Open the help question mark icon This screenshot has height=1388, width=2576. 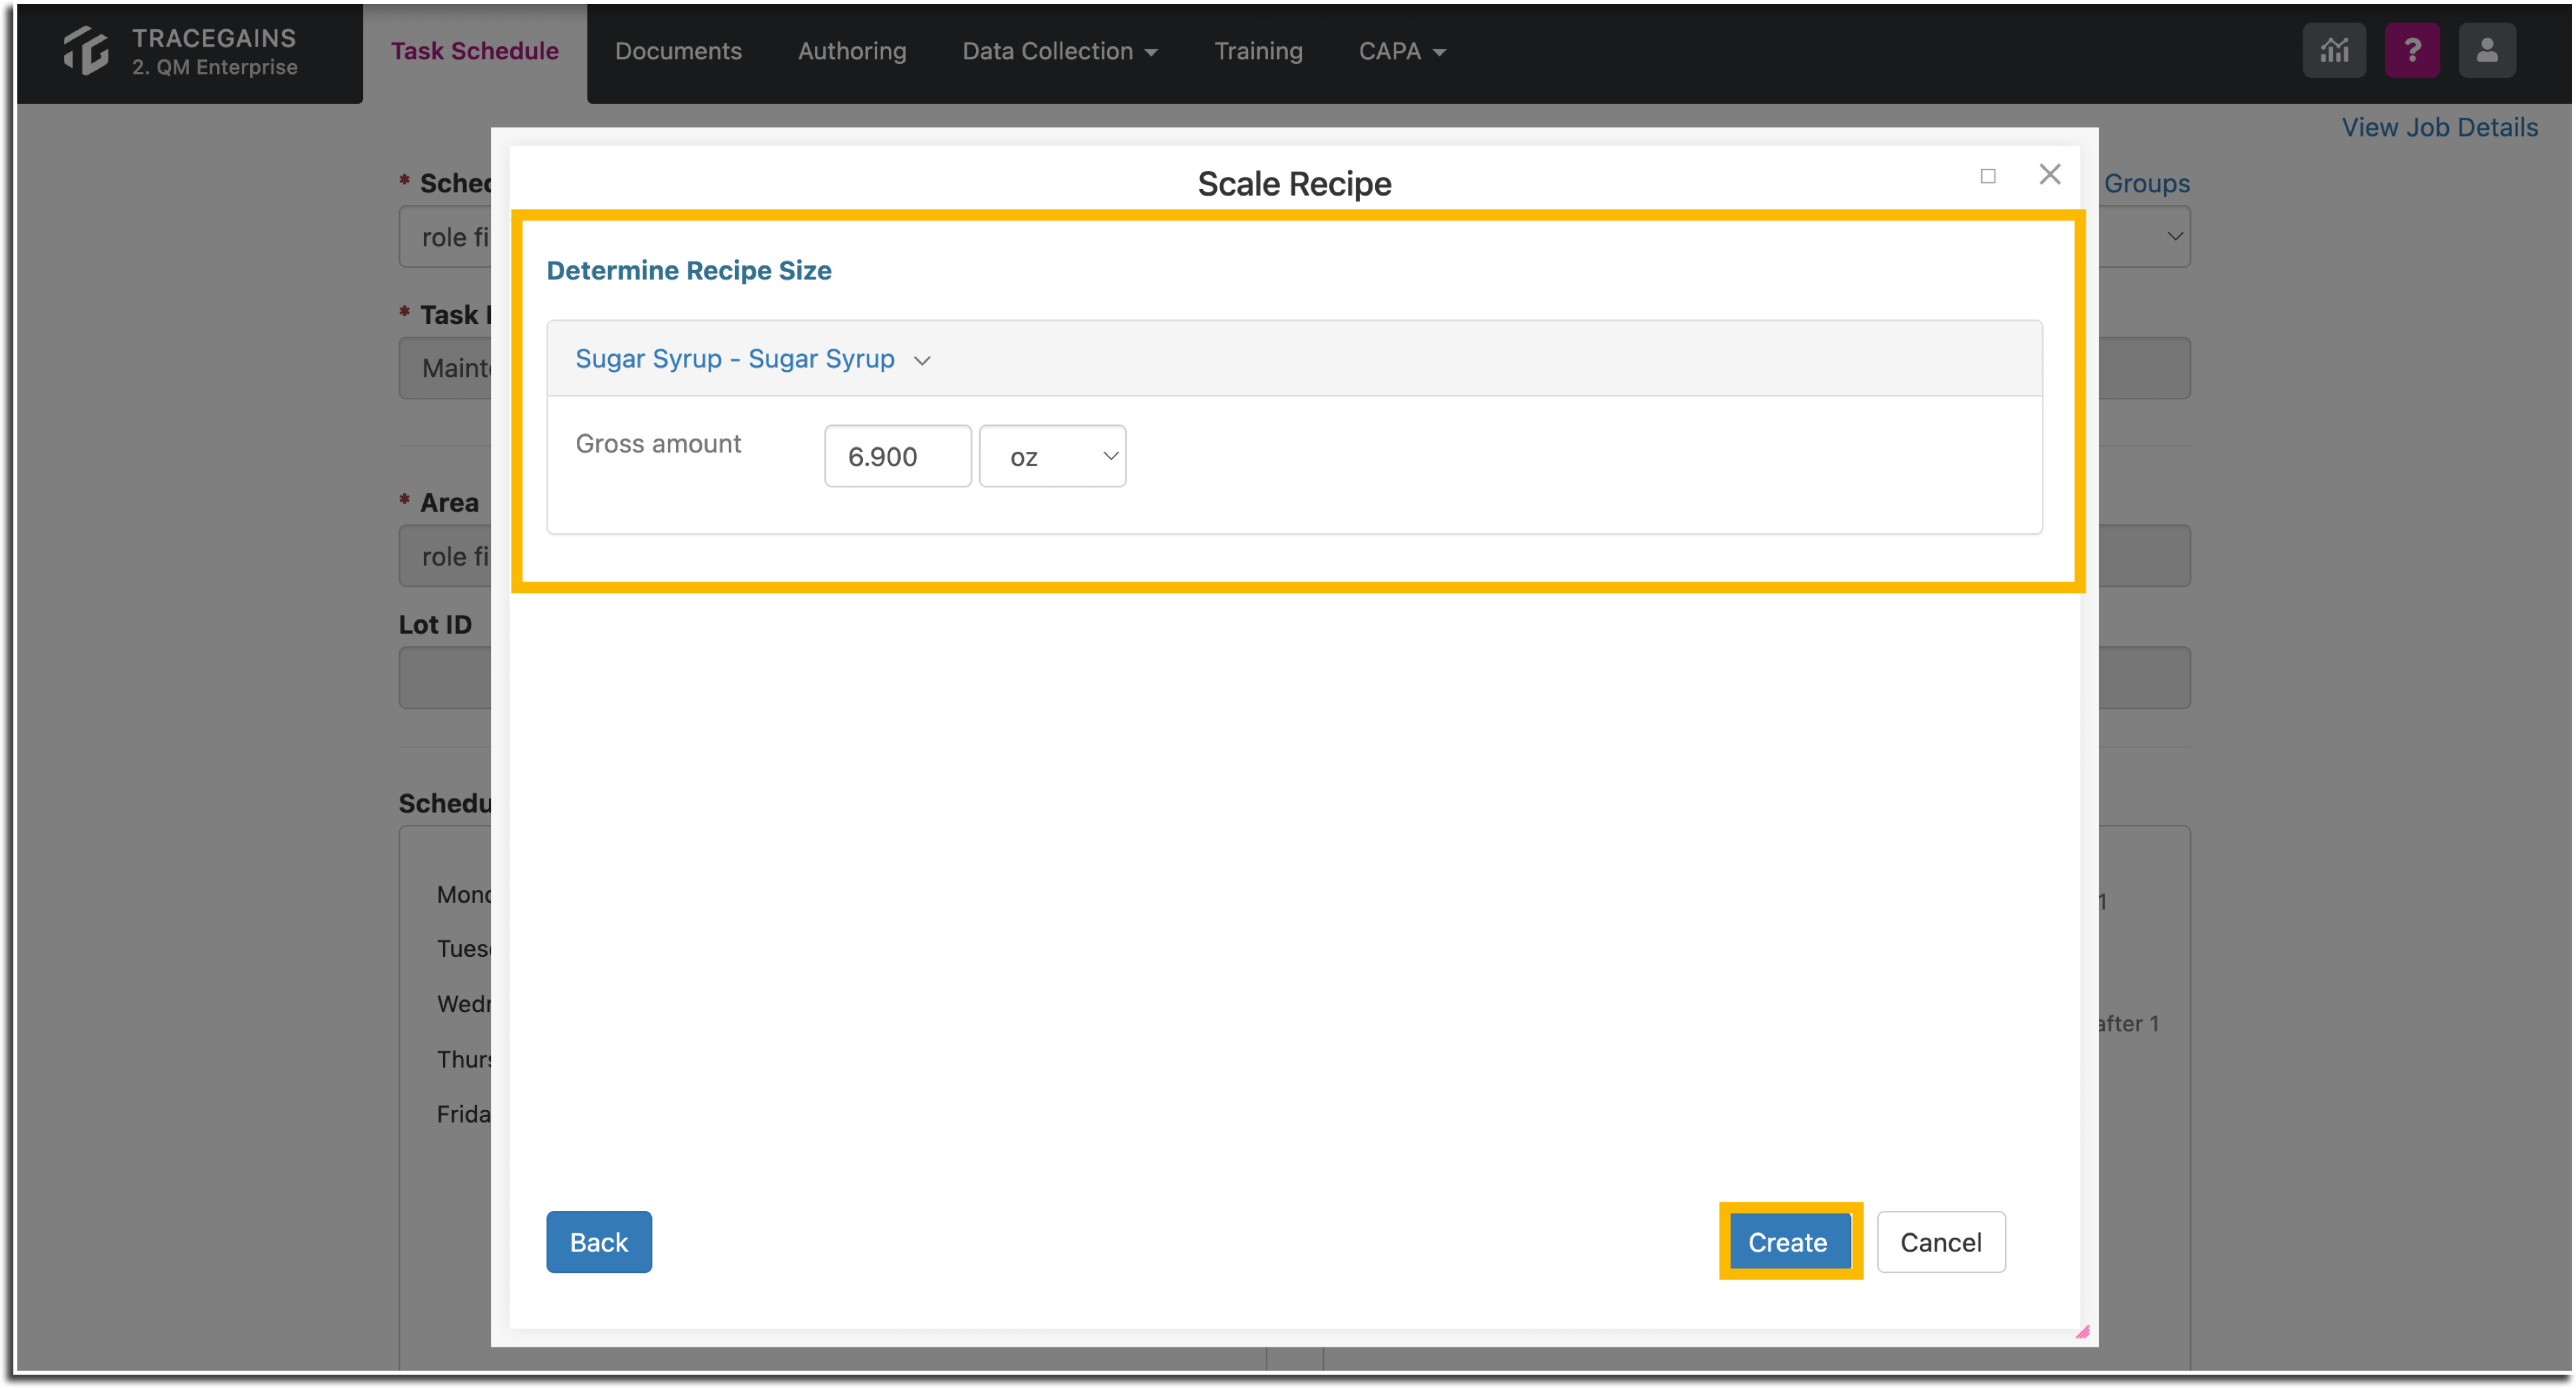pos(2412,50)
